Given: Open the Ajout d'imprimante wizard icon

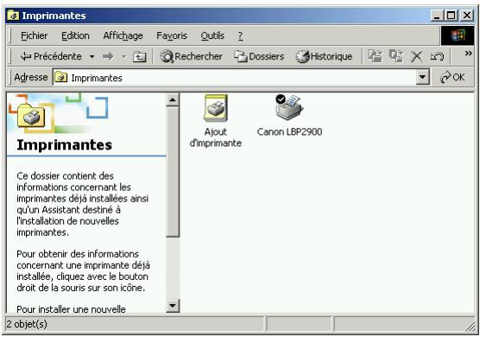Looking at the screenshot, I should pos(216,108).
